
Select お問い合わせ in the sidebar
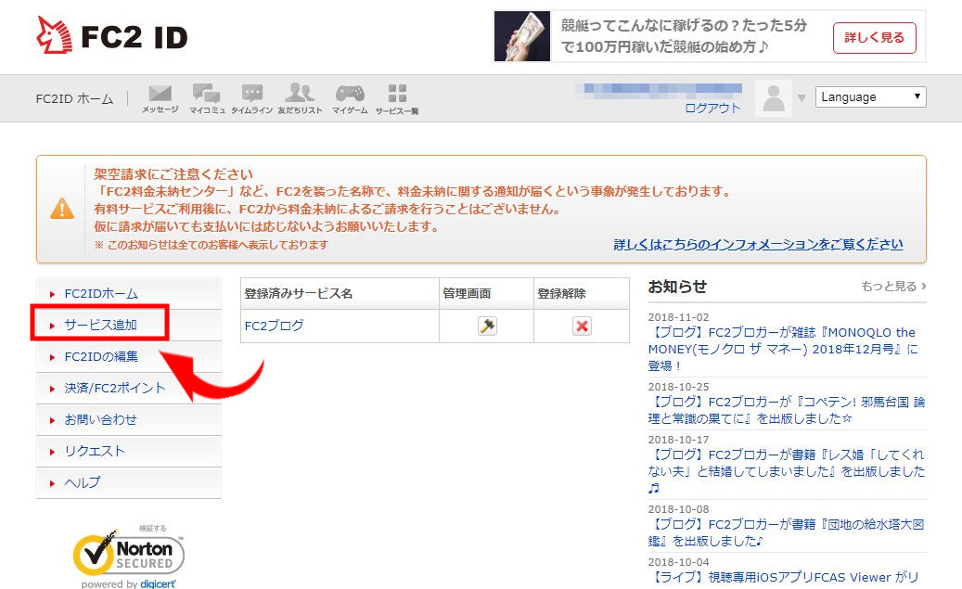[x=129, y=419]
